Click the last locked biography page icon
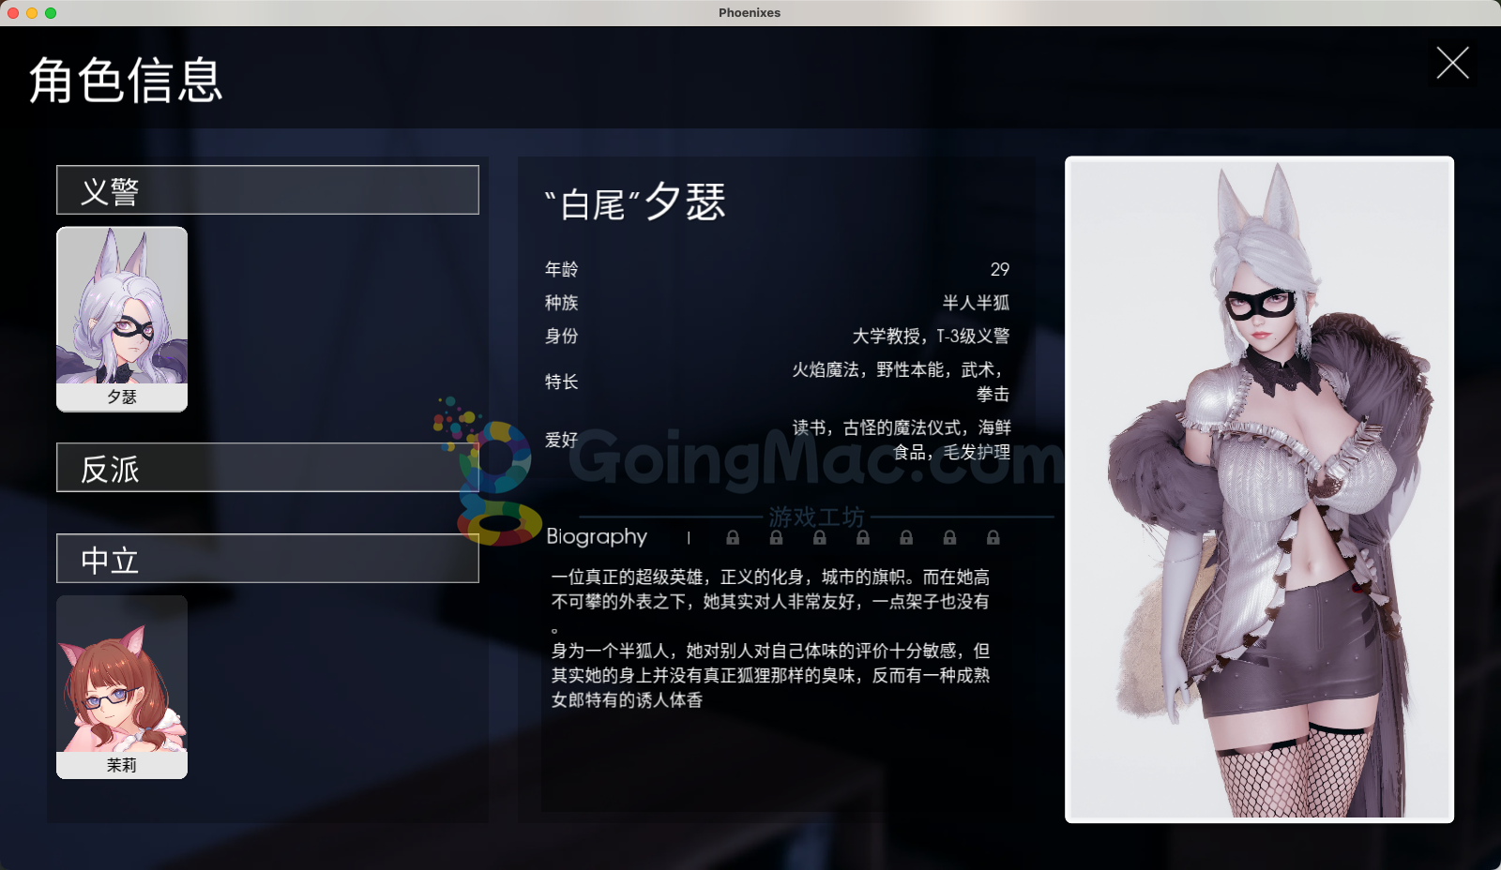The height and width of the screenshot is (870, 1501). (993, 538)
